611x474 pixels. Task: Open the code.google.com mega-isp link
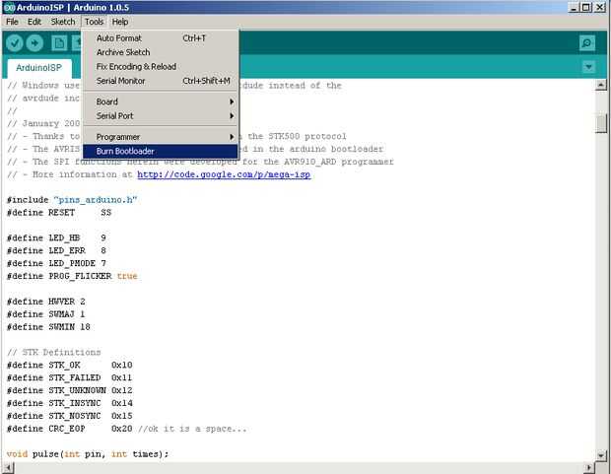(224, 174)
